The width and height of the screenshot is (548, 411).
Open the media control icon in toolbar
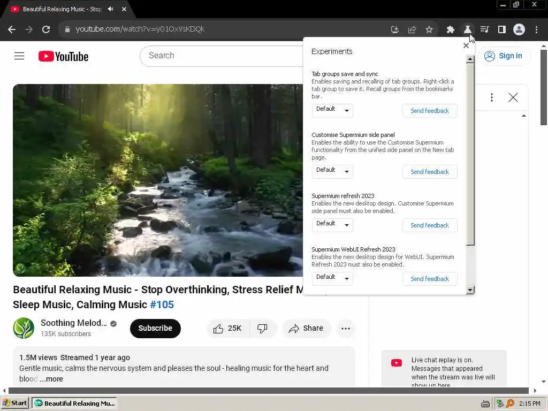click(x=484, y=30)
